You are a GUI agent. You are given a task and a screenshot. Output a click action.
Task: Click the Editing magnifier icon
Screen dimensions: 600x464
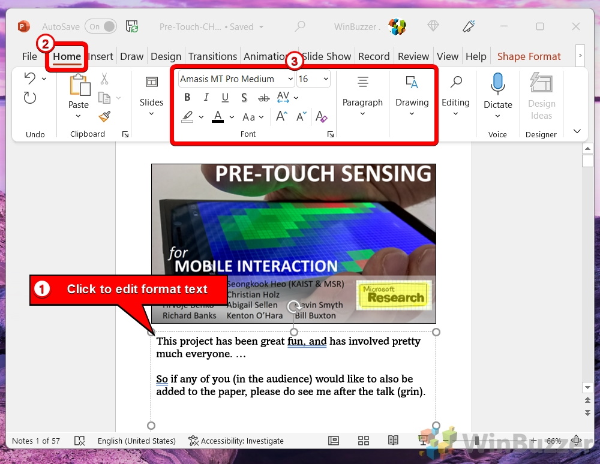point(456,82)
